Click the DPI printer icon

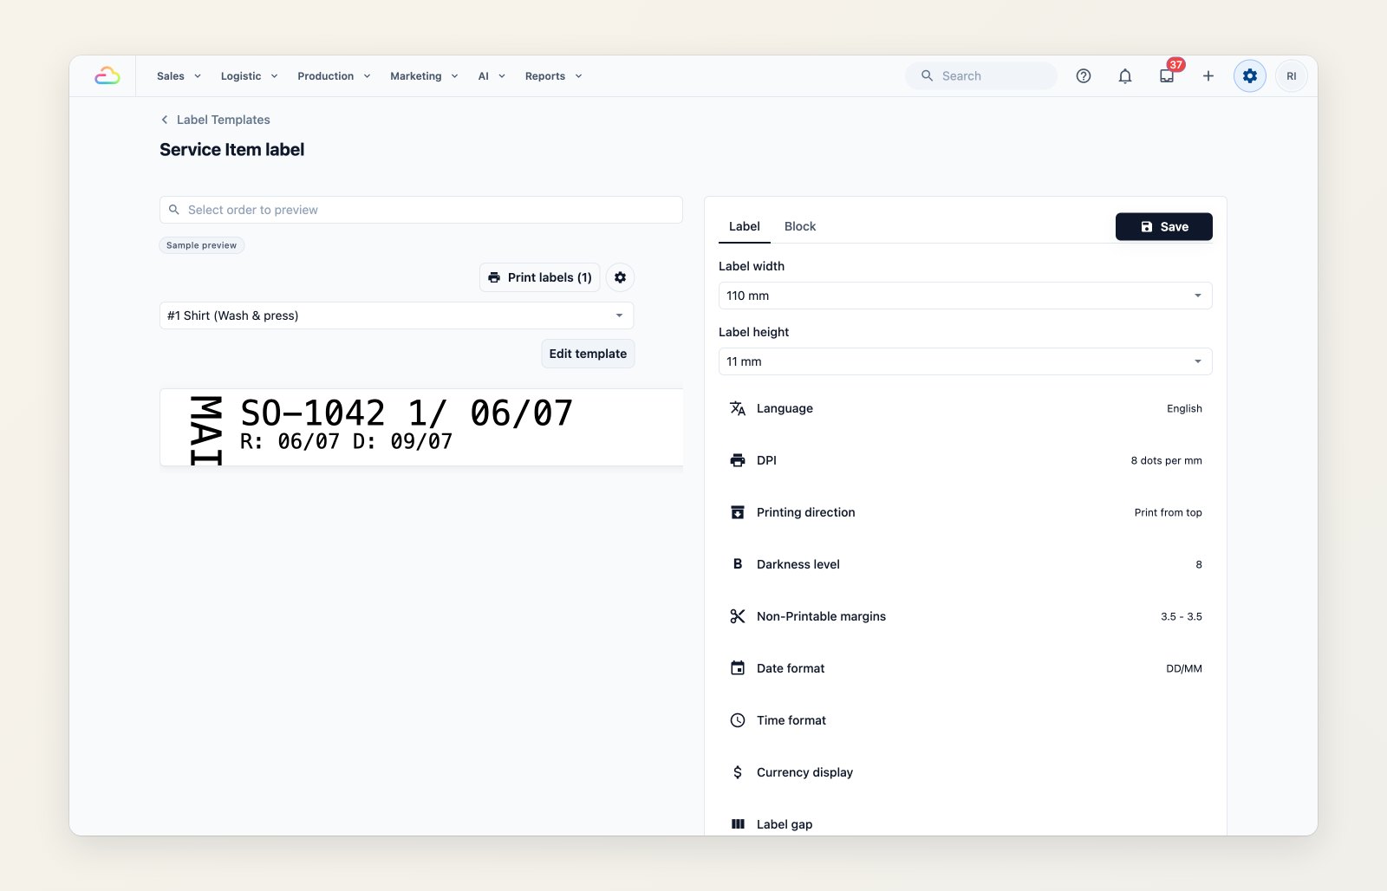[738, 460]
